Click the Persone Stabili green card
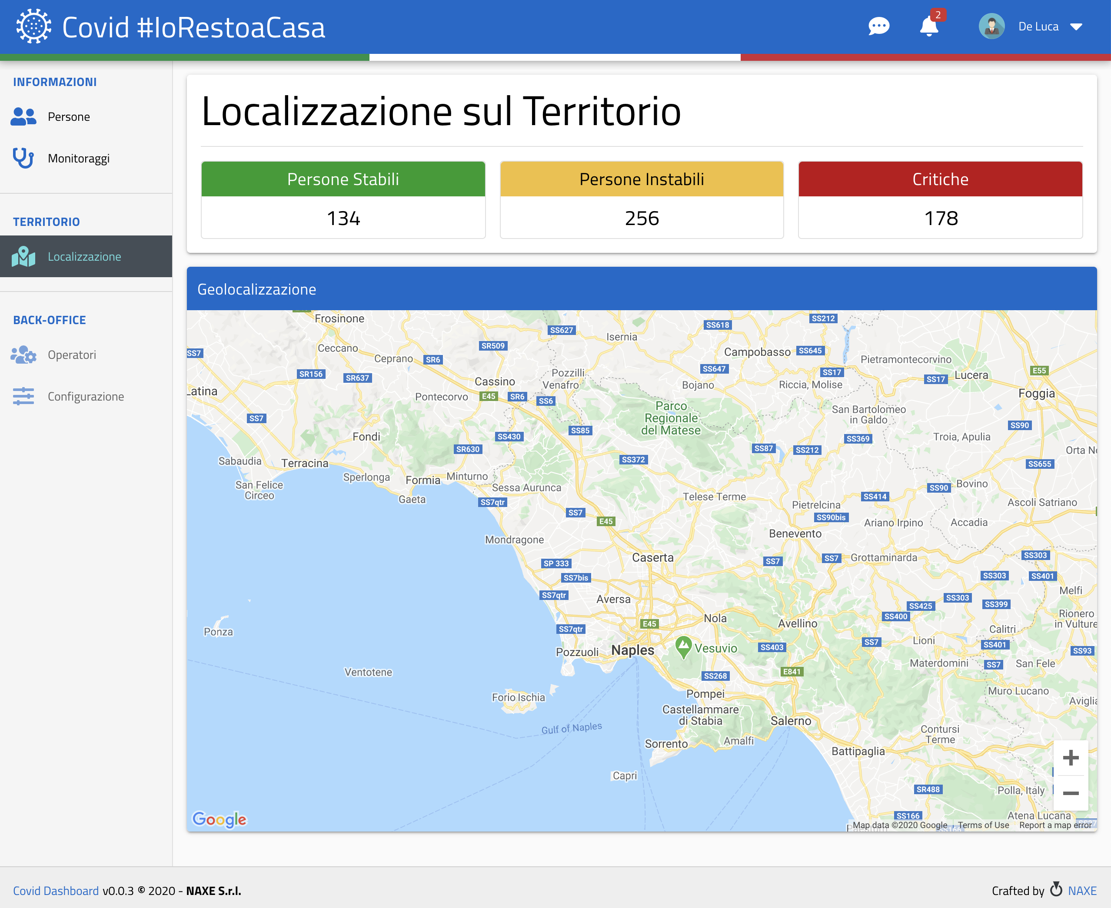1111x908 pixels. tap(343, 179)
